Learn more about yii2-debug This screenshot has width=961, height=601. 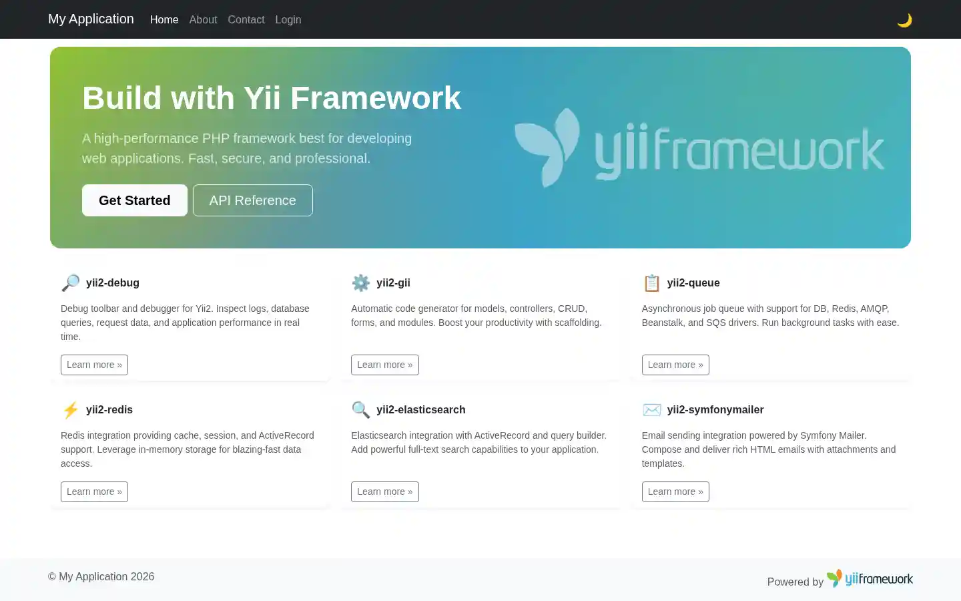94,365
